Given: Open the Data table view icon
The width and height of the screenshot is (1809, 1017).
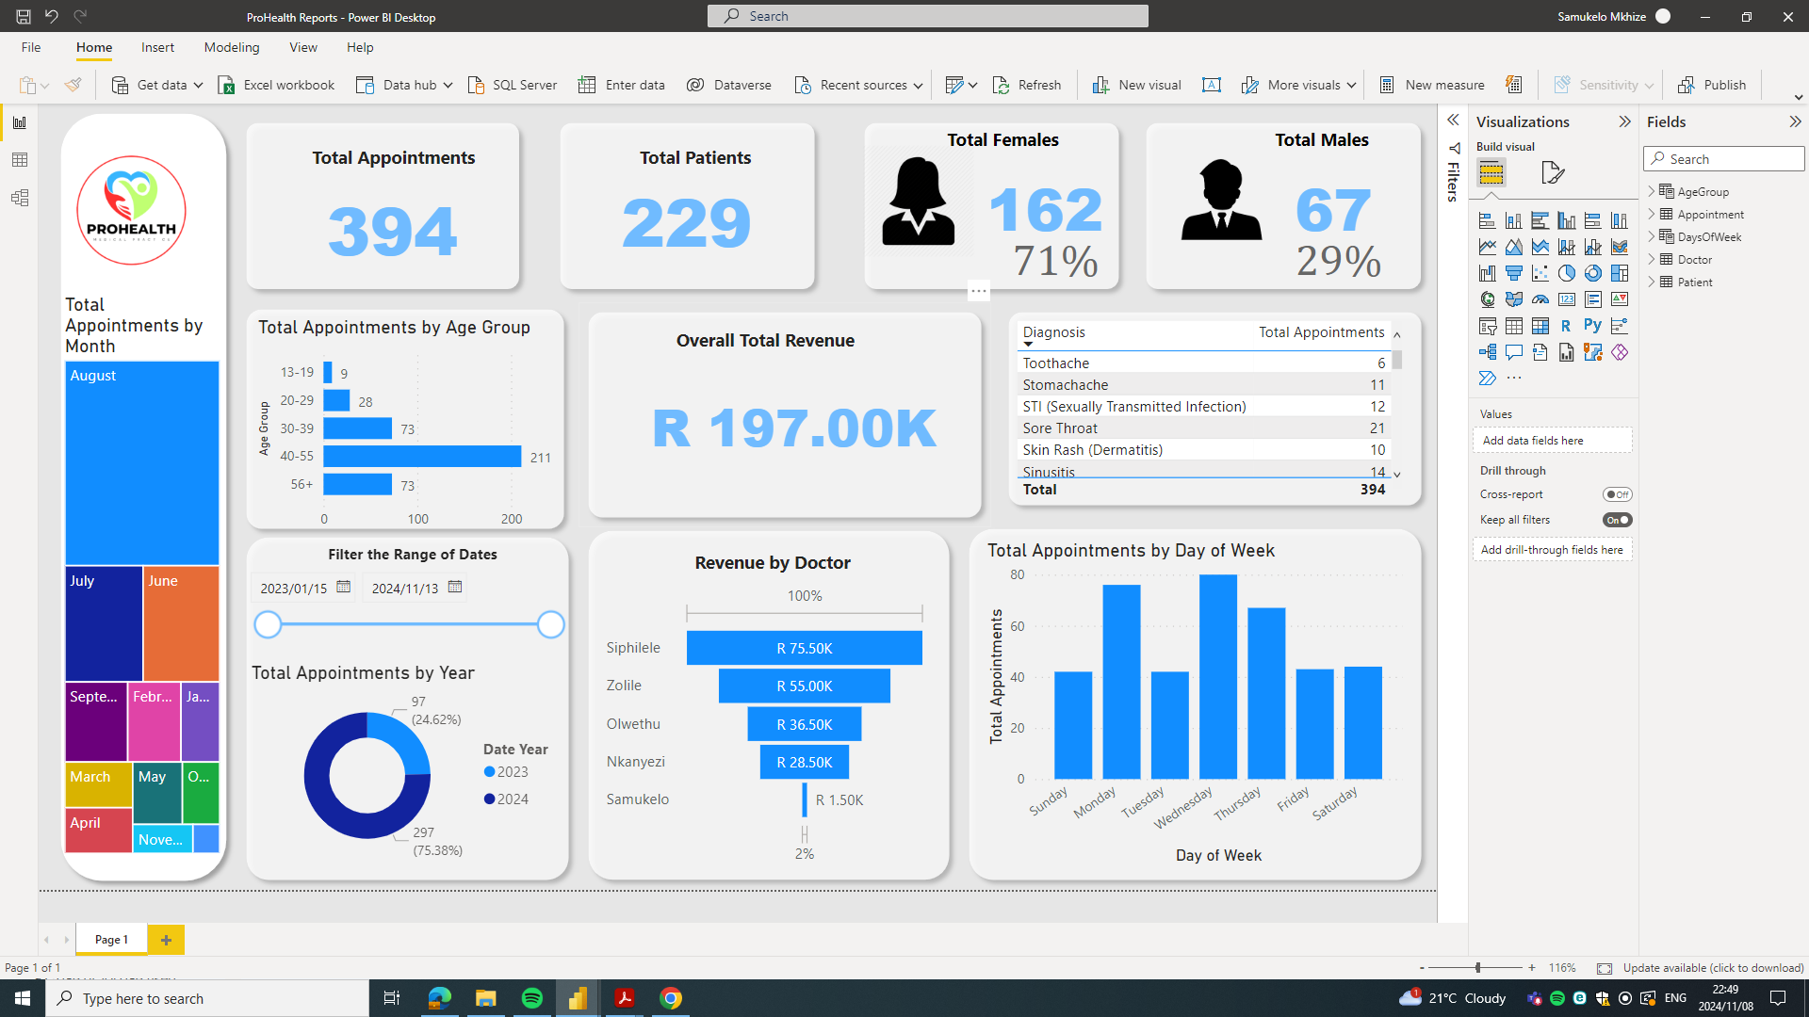Looking at the screenshot, I should point(20,160).
